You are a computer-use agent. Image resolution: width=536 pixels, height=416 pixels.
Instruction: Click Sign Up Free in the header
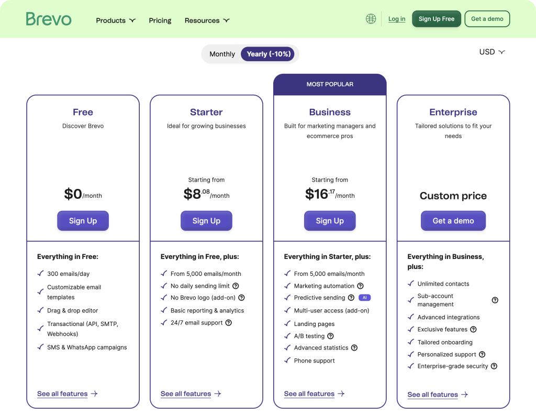point(436,18)
